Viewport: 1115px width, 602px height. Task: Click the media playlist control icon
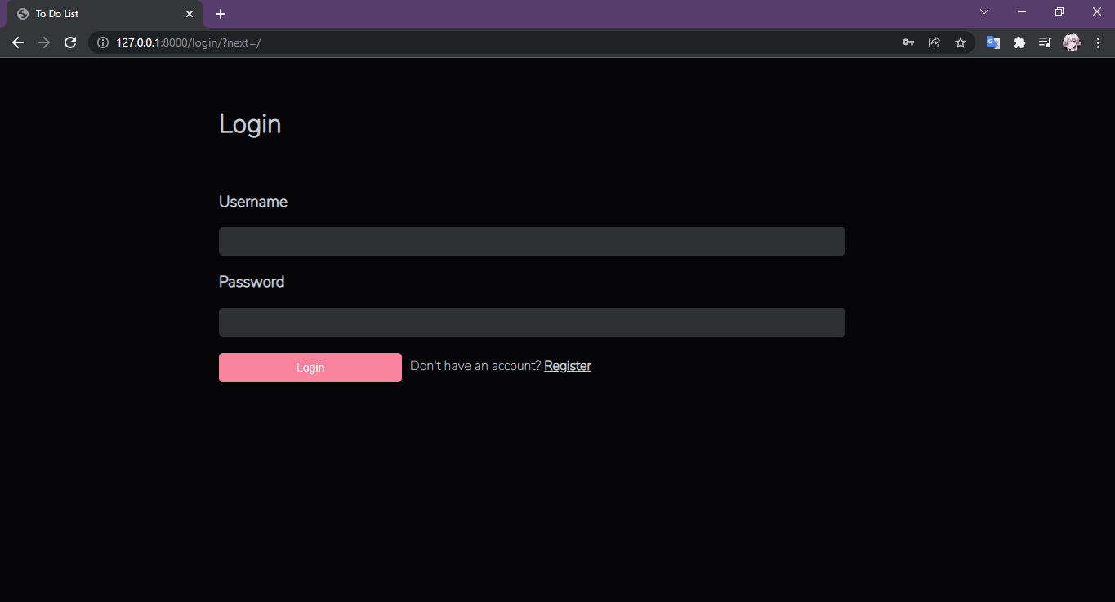coord(1045,42)
